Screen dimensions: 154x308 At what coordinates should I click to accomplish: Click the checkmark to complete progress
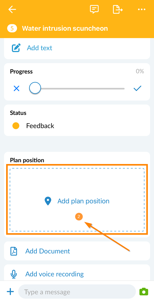(138, 89)
